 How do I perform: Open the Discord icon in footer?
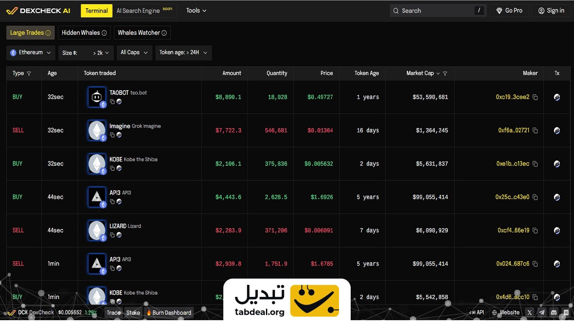(x=554, y=313)
